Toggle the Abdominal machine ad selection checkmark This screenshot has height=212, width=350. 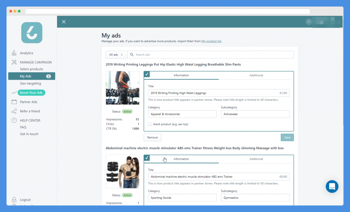coord(147,158)
